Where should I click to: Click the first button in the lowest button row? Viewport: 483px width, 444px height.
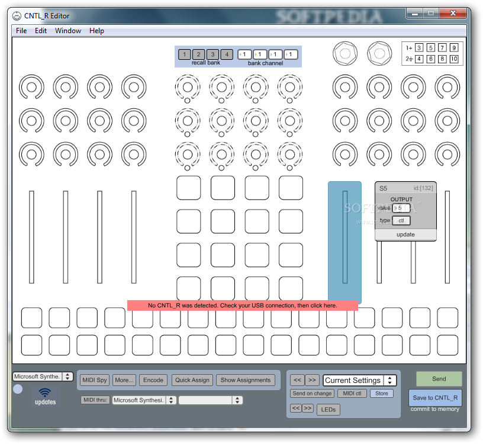31,345
